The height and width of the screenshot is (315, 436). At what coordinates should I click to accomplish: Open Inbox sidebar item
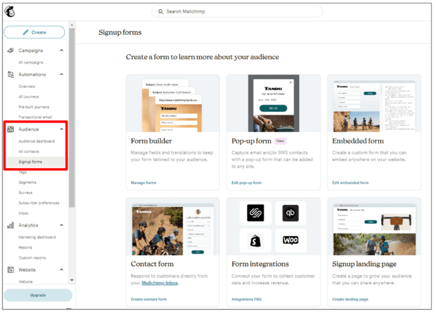pyautogui.click(x=23, y=213)
